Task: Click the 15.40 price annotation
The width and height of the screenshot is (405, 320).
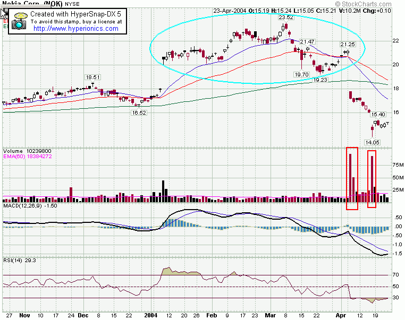Action: coord(377,115)
